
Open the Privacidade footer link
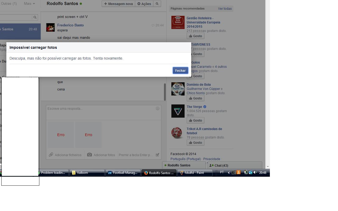[x=212, y=159]
